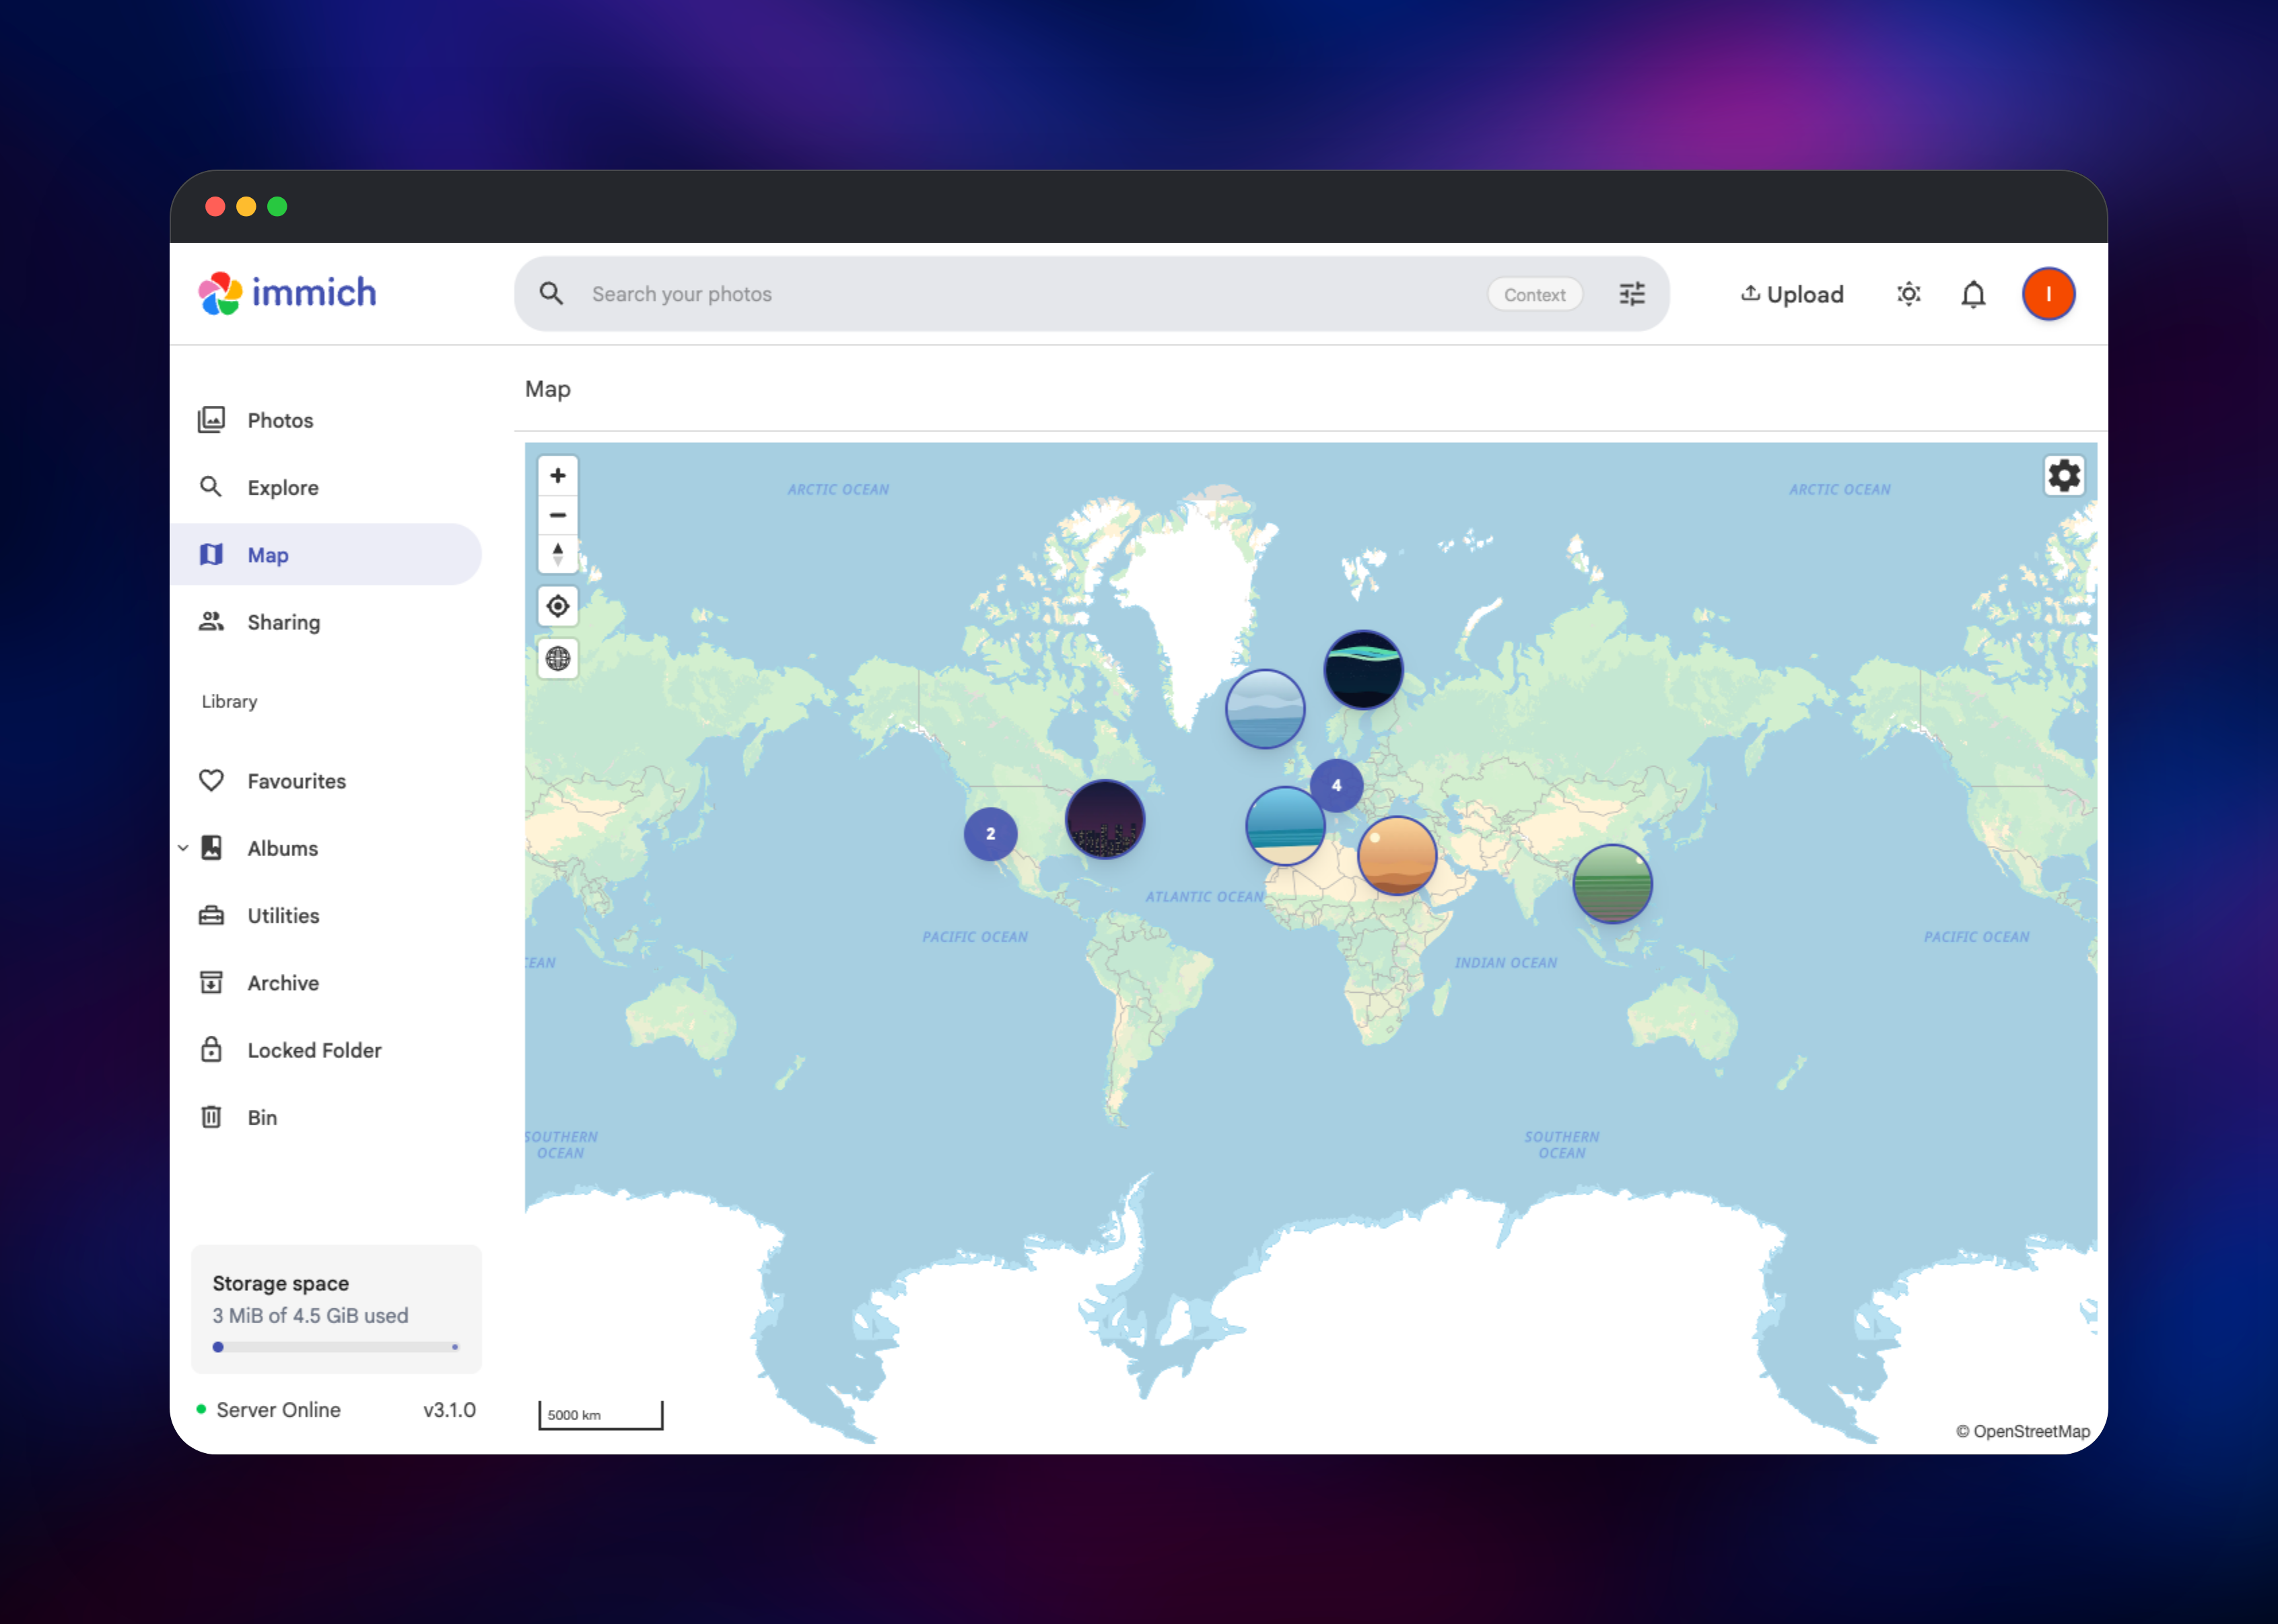Open map settings gear

(2064, 476)
